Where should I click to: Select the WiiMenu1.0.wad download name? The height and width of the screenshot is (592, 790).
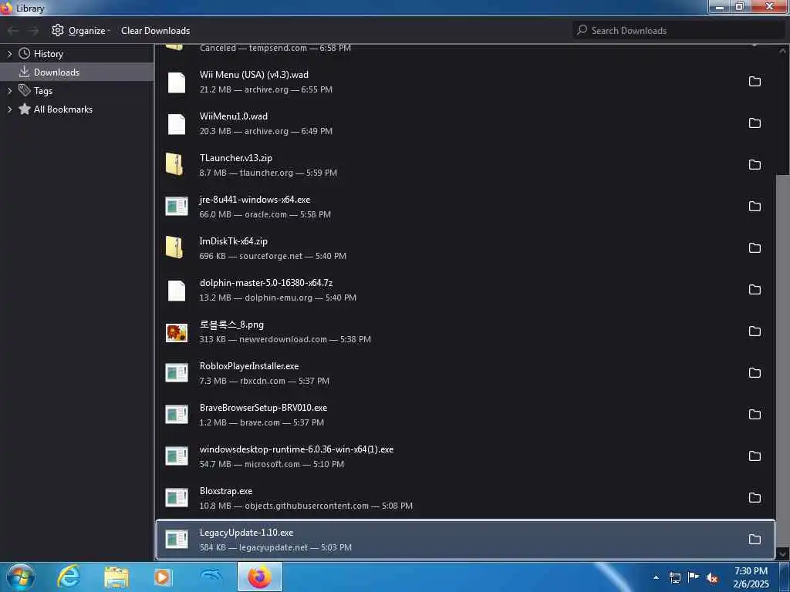pos(233,116)
